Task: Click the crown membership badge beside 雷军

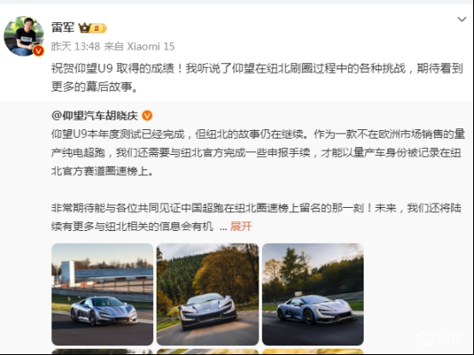Action: (x=92, y=28)
